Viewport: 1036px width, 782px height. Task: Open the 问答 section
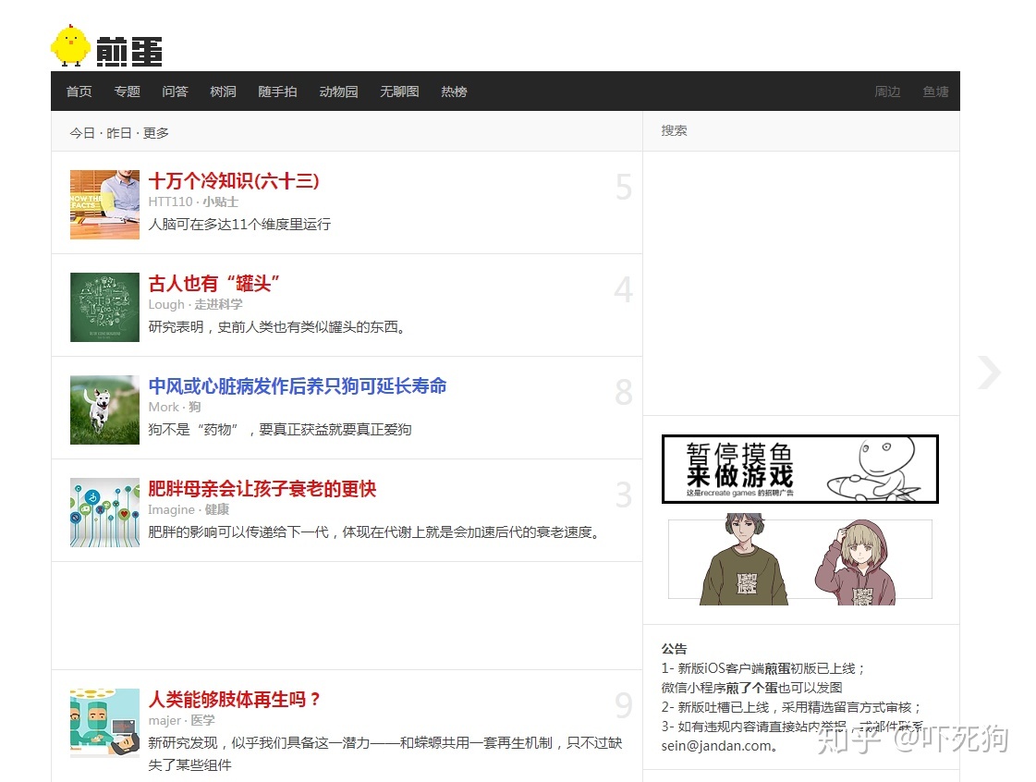175,91
